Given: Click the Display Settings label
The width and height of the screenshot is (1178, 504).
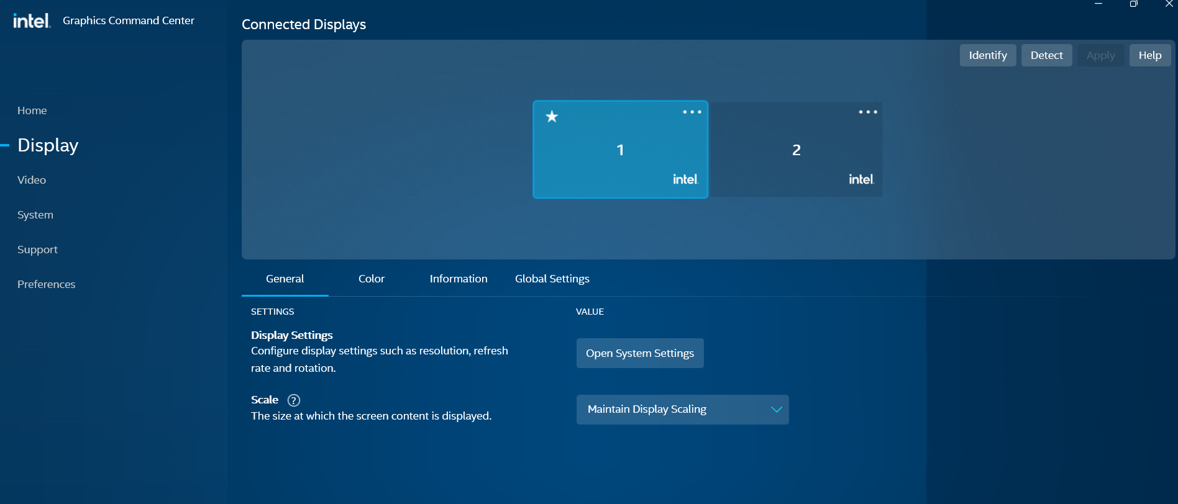Looking at the screenshot, I should pos(292,335).
